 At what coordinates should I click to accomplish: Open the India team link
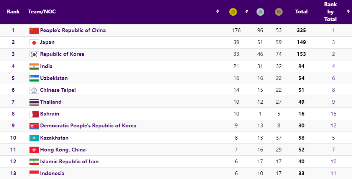coord(46,66)
